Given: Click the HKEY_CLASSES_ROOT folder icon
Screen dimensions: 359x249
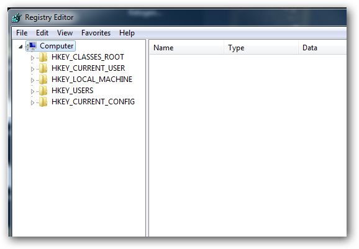Looking at the screenshot, I should point(43,57).
